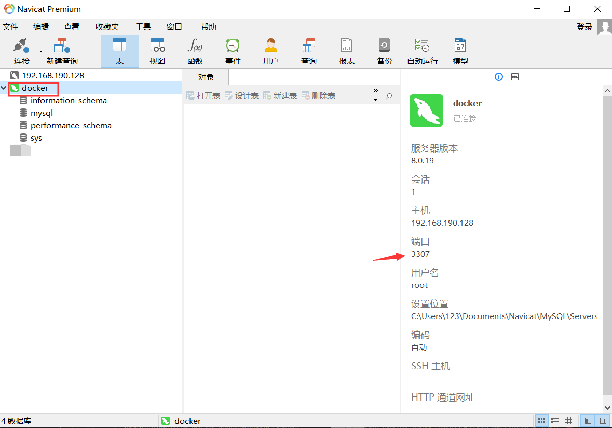Click the info panel scrollbar down arrow
Image resolution: width=612 pixels, height=428 pixels.
(x=607, y=408)
